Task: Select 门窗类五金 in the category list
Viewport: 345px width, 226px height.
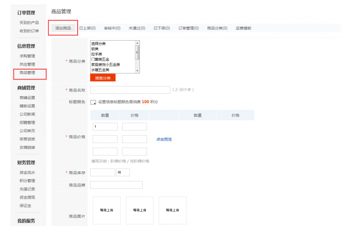Action: click(100, 59)
